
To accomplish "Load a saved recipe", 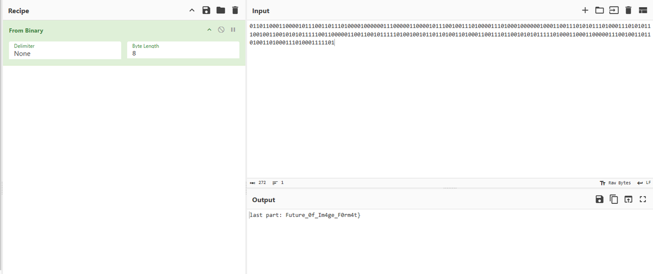I will click(x=220, y=10).
